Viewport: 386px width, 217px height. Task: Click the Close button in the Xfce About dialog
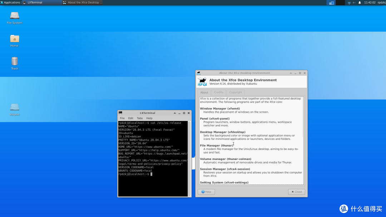pos(297,192)
